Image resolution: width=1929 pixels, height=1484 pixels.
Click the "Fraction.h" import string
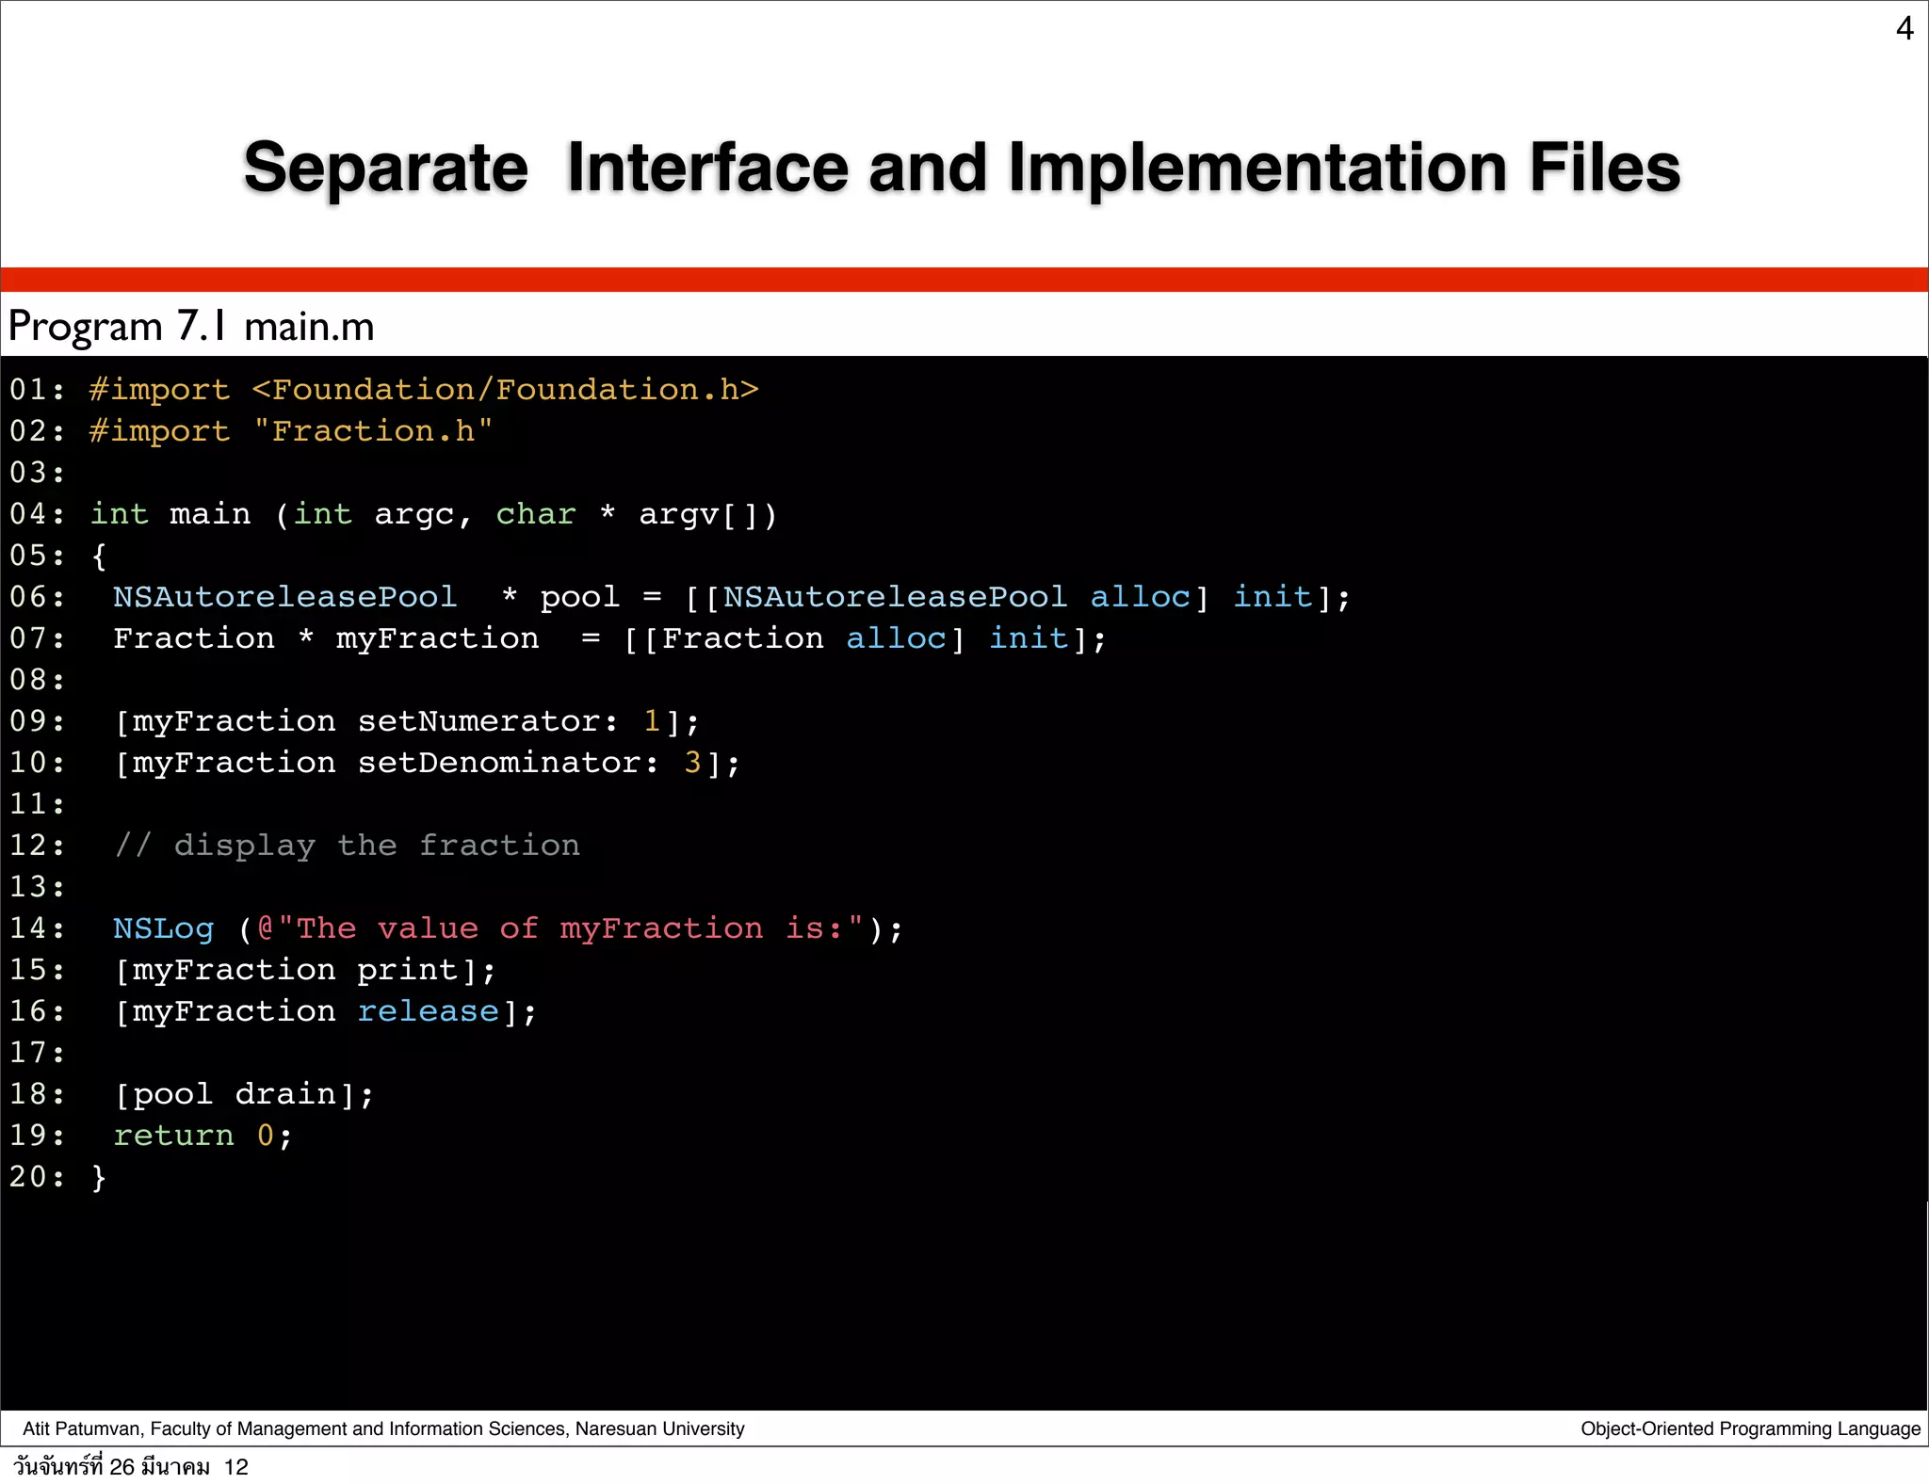point(373,431)
